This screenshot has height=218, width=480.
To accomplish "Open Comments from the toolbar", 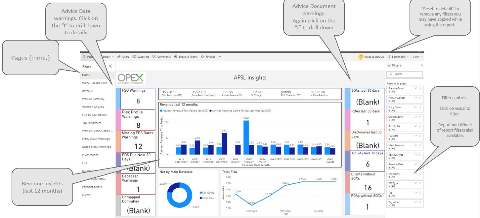I will tap(154, 57).
